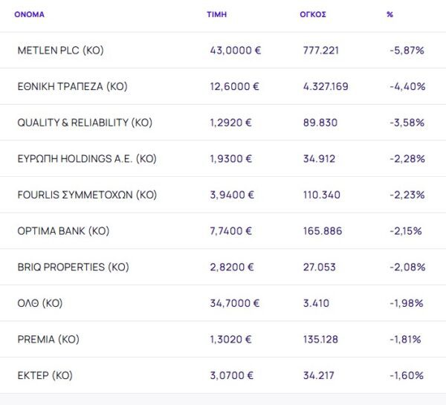
Task: Open METLEN PLC (KO) stock link
Action: [x=60, y=51]
